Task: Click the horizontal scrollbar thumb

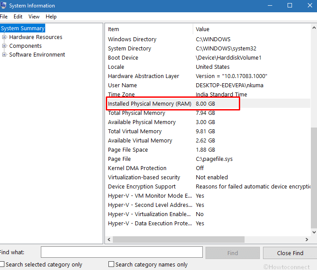Action: (x=179, y=239)
